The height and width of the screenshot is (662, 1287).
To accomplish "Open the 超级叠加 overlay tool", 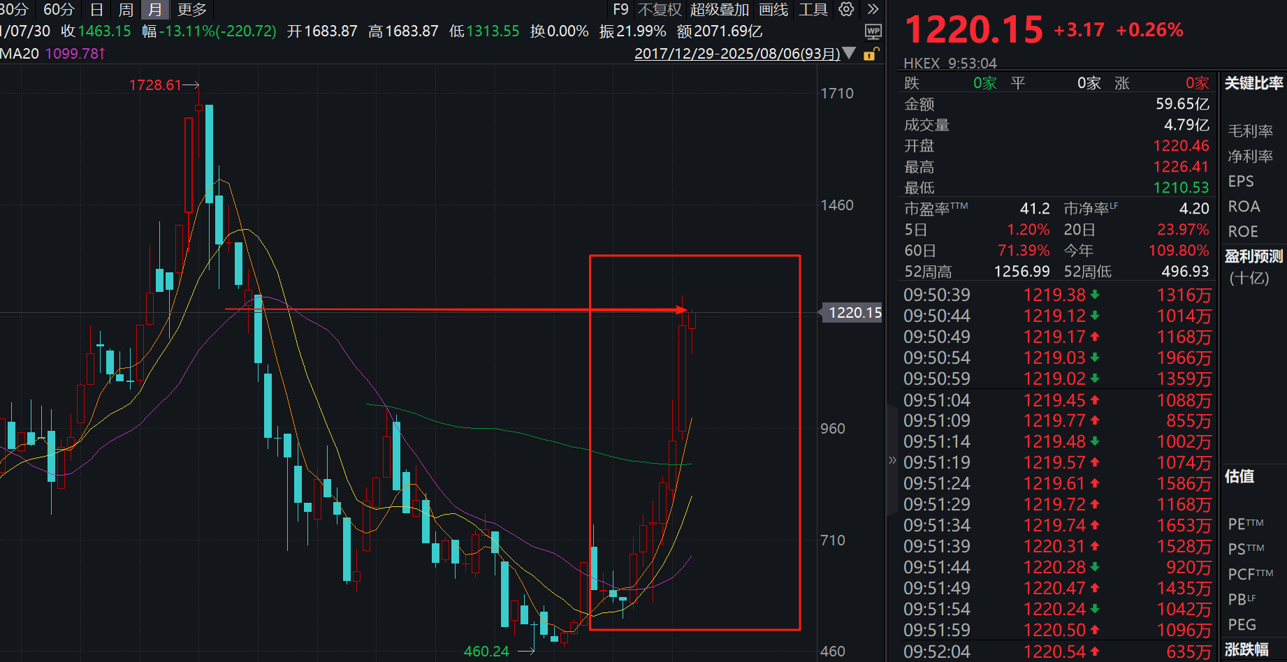I will point(718,10).
